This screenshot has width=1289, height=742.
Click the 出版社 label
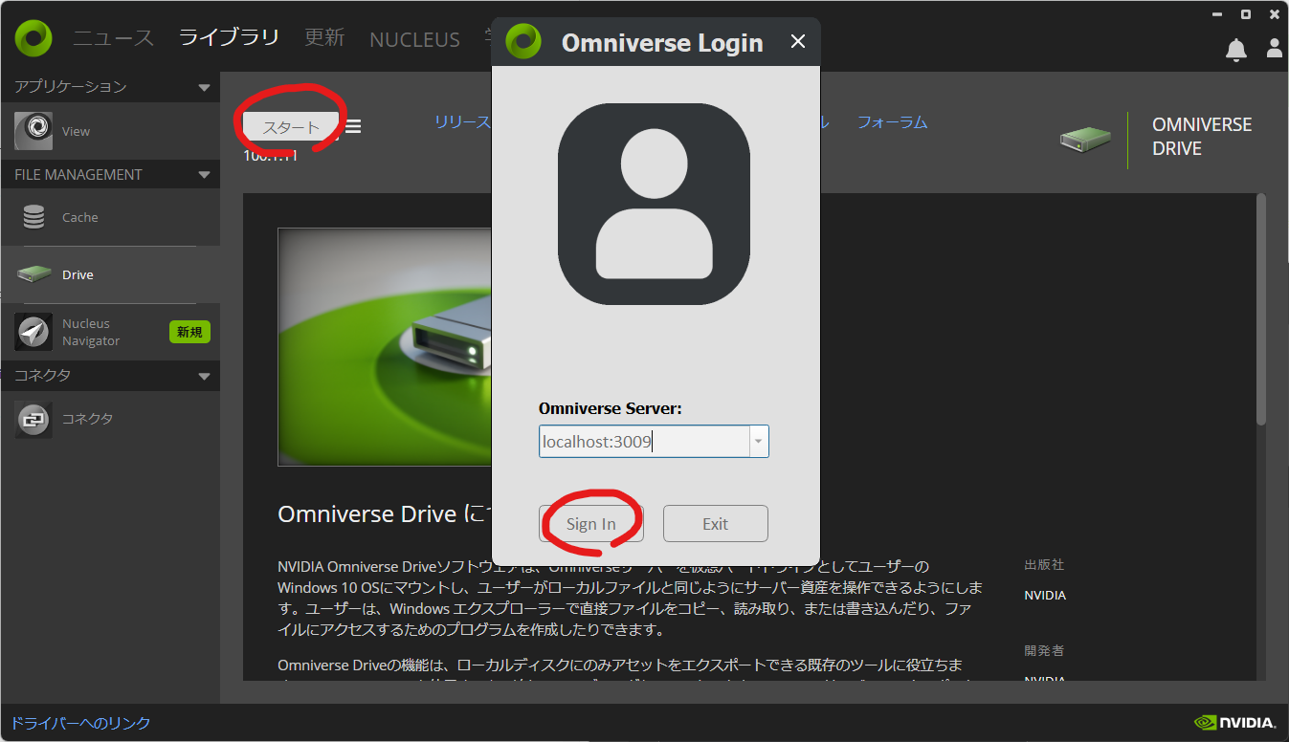click(x=1044, y=565)
